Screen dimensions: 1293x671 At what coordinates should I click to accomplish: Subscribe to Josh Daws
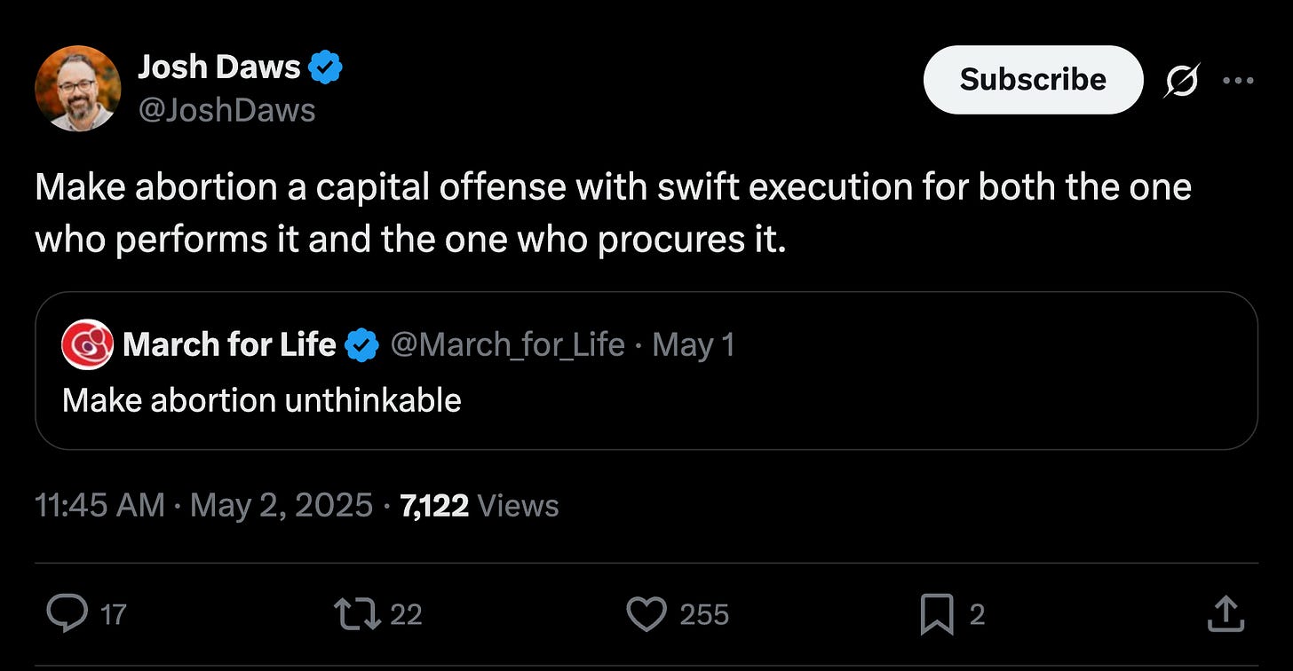1033,79
